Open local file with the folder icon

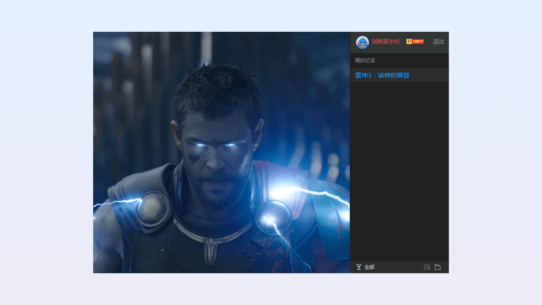437,267
